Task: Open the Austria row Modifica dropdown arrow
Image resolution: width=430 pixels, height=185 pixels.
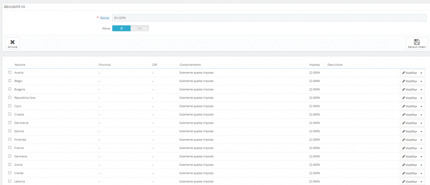Action: 421,73
